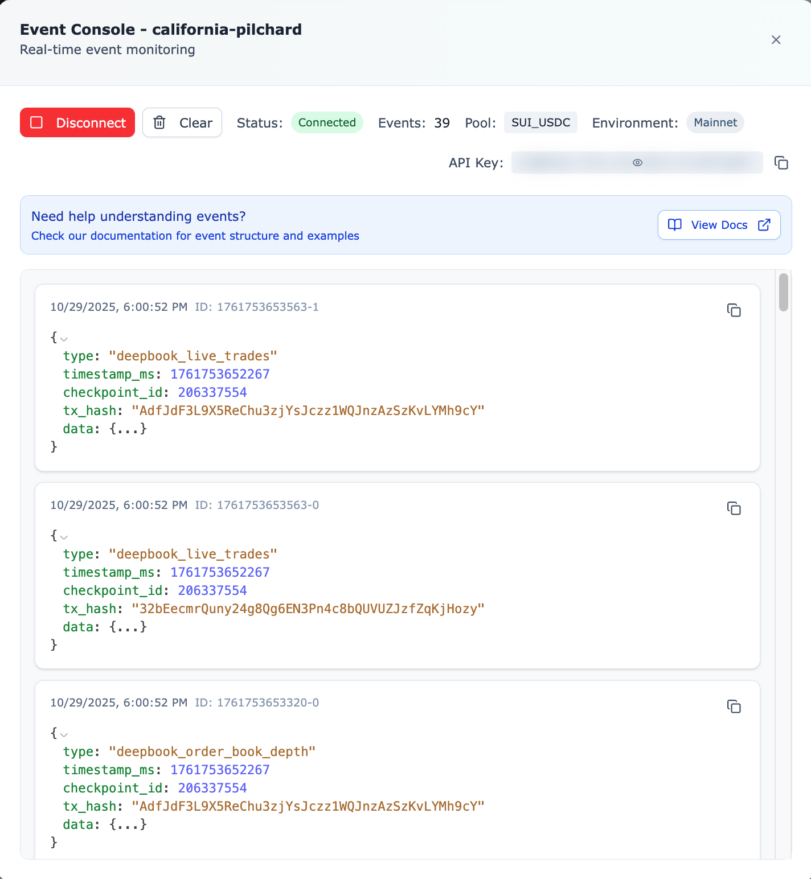
Task: Click the Mainnet environment badge
Action: (x=715, y=122)
